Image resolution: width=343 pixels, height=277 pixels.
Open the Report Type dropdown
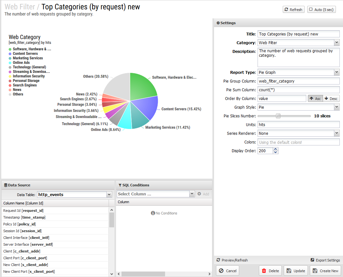click(x=337, y=72)
